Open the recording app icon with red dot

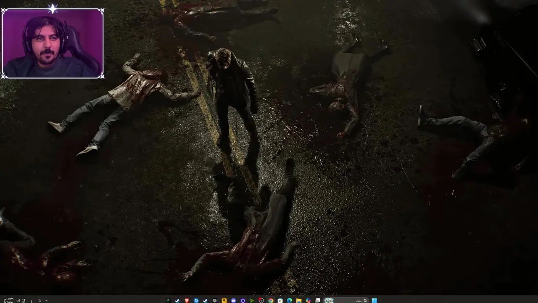[x=261, y=300]
